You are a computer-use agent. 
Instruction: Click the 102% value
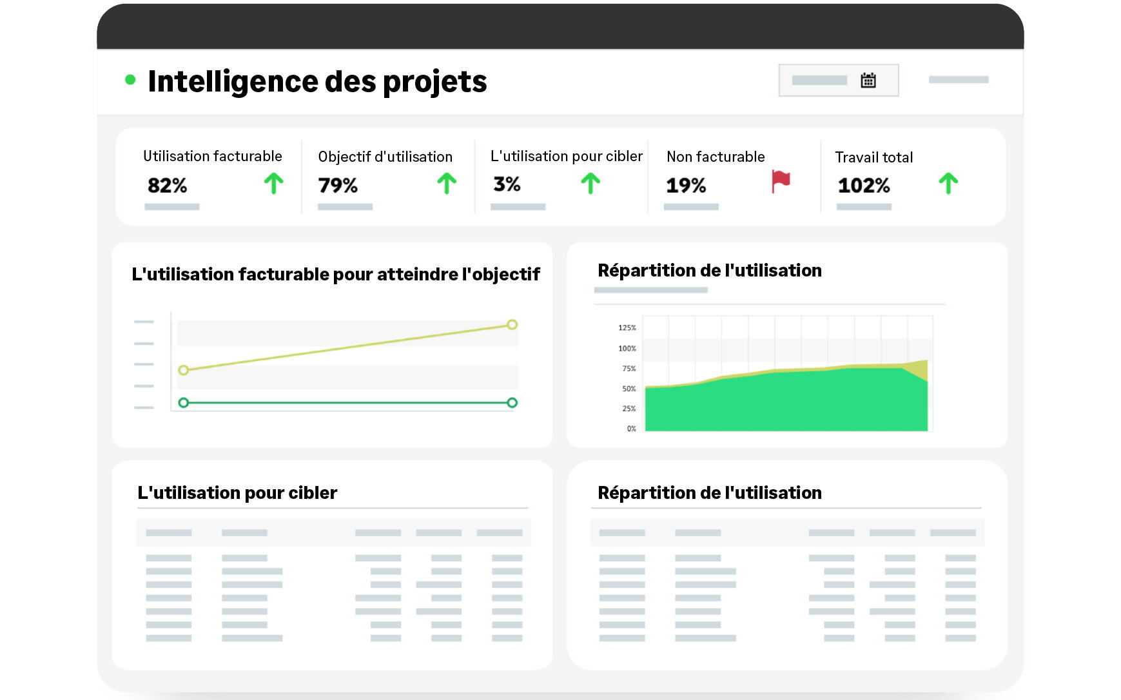864,186
